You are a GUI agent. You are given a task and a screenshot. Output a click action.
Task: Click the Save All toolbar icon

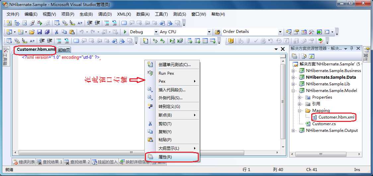[x=47, y=32]
